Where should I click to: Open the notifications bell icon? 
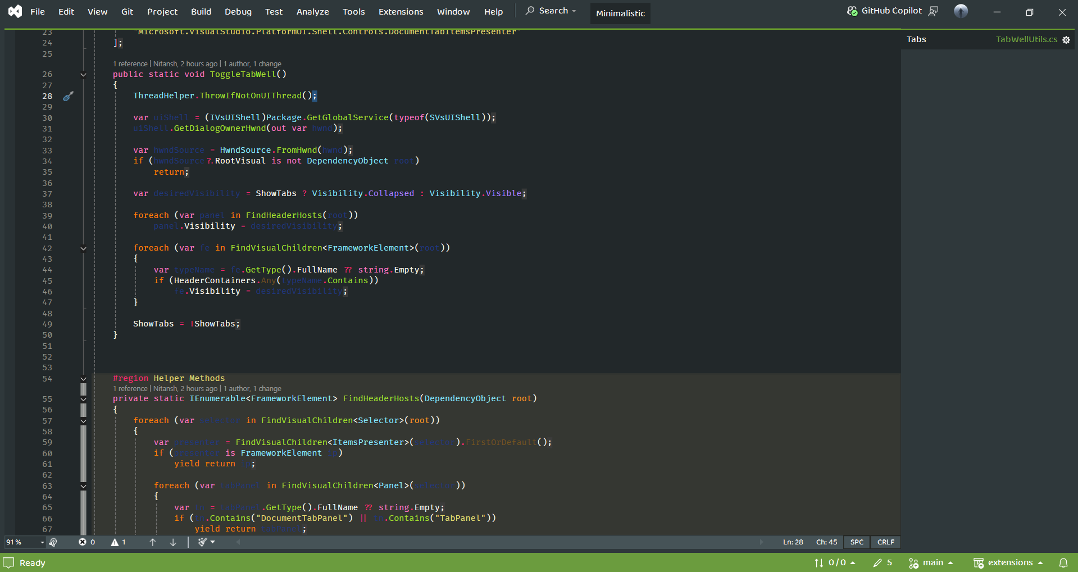[1063, 562]
